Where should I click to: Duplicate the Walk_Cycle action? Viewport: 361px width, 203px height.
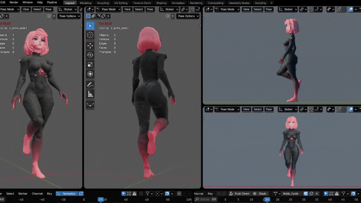pos(311,194)
